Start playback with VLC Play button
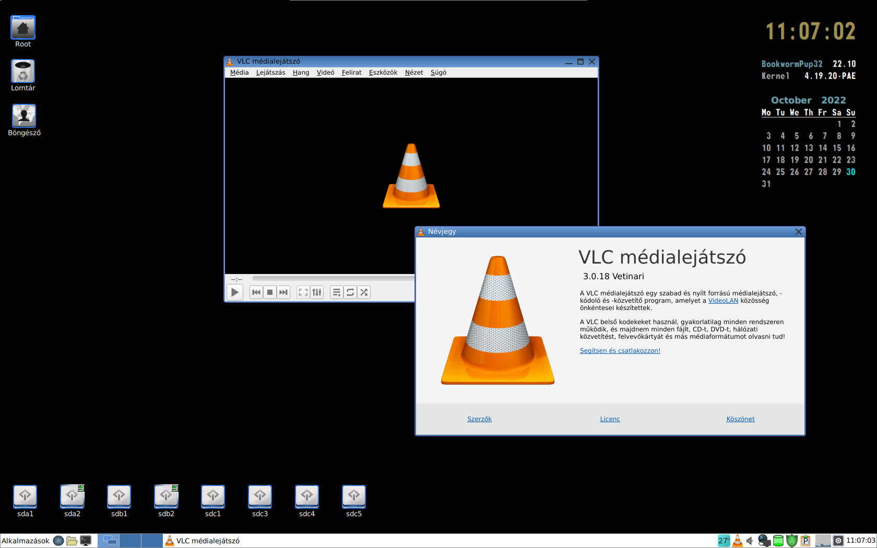 pyautogui.click(x=235, y=292)
